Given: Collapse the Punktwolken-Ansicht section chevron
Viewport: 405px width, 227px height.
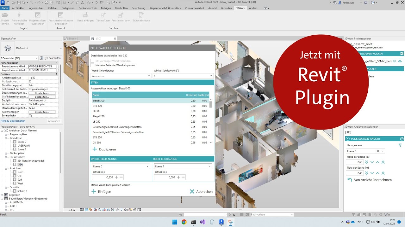Looking at the screenshot, I should 348,139.
